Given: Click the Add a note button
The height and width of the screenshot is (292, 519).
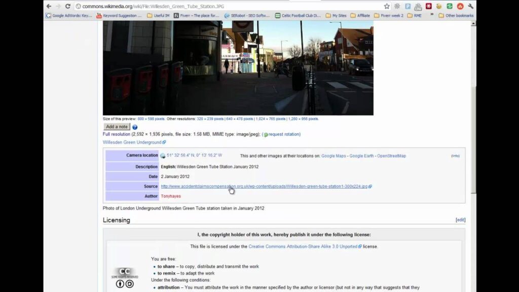Looking at the screenshot, I should tap(117, 127).
